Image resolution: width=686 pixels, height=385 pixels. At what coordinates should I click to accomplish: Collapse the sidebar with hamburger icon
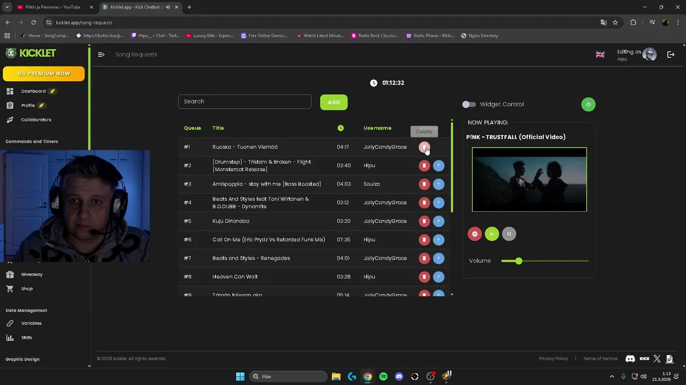[101, 55]
